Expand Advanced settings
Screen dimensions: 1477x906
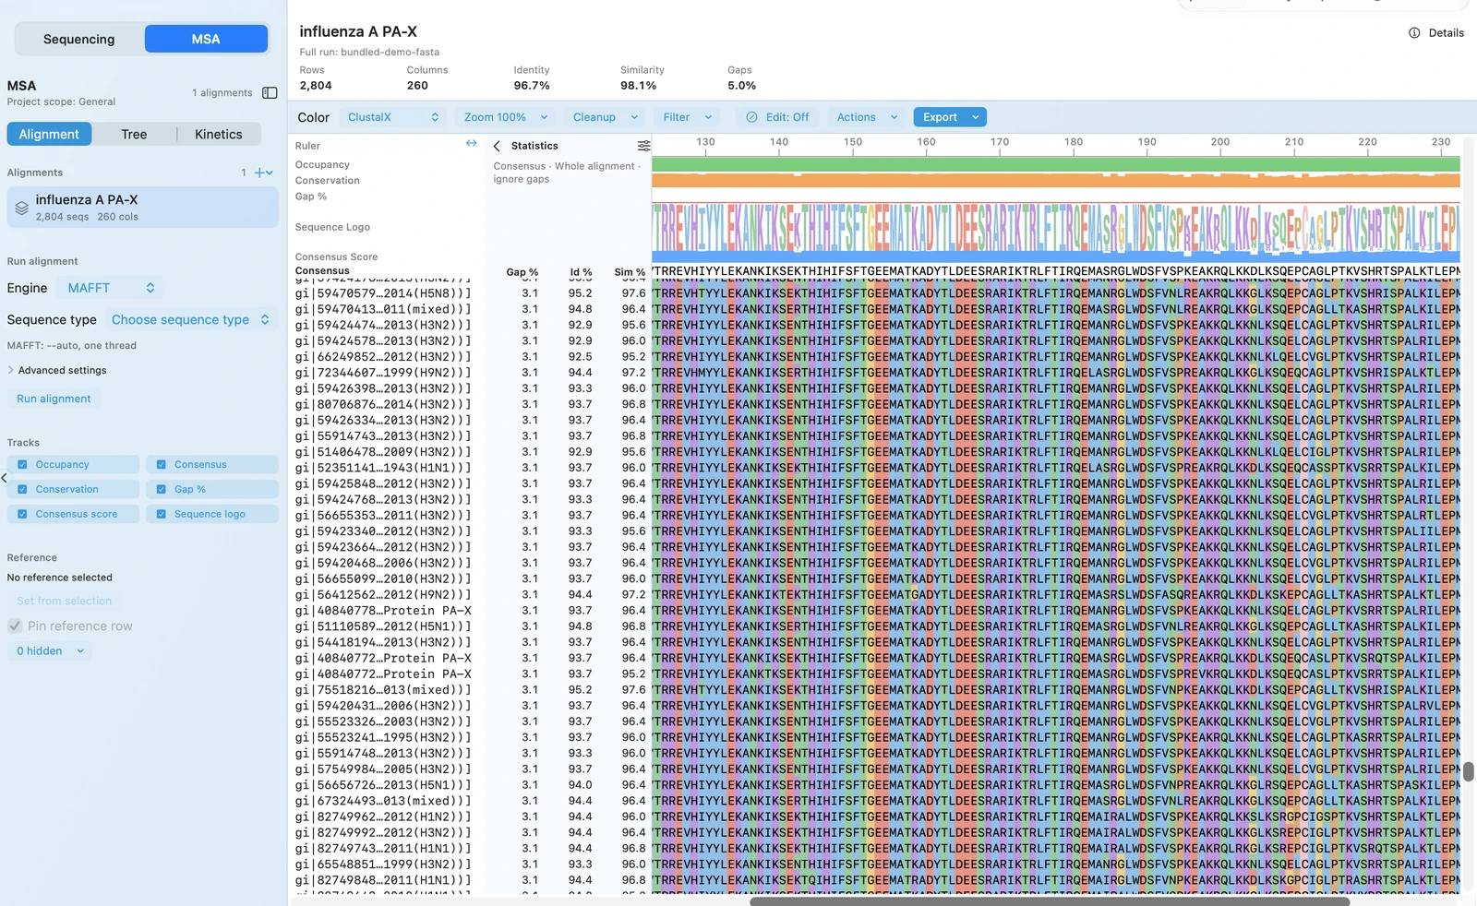click(57, 371)
